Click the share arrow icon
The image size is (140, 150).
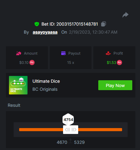pos(125,15)
